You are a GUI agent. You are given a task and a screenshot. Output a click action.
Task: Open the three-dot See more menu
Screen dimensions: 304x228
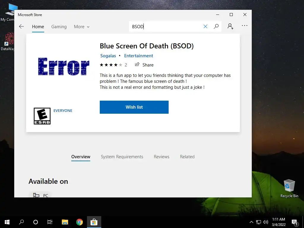tap(245, 26)
